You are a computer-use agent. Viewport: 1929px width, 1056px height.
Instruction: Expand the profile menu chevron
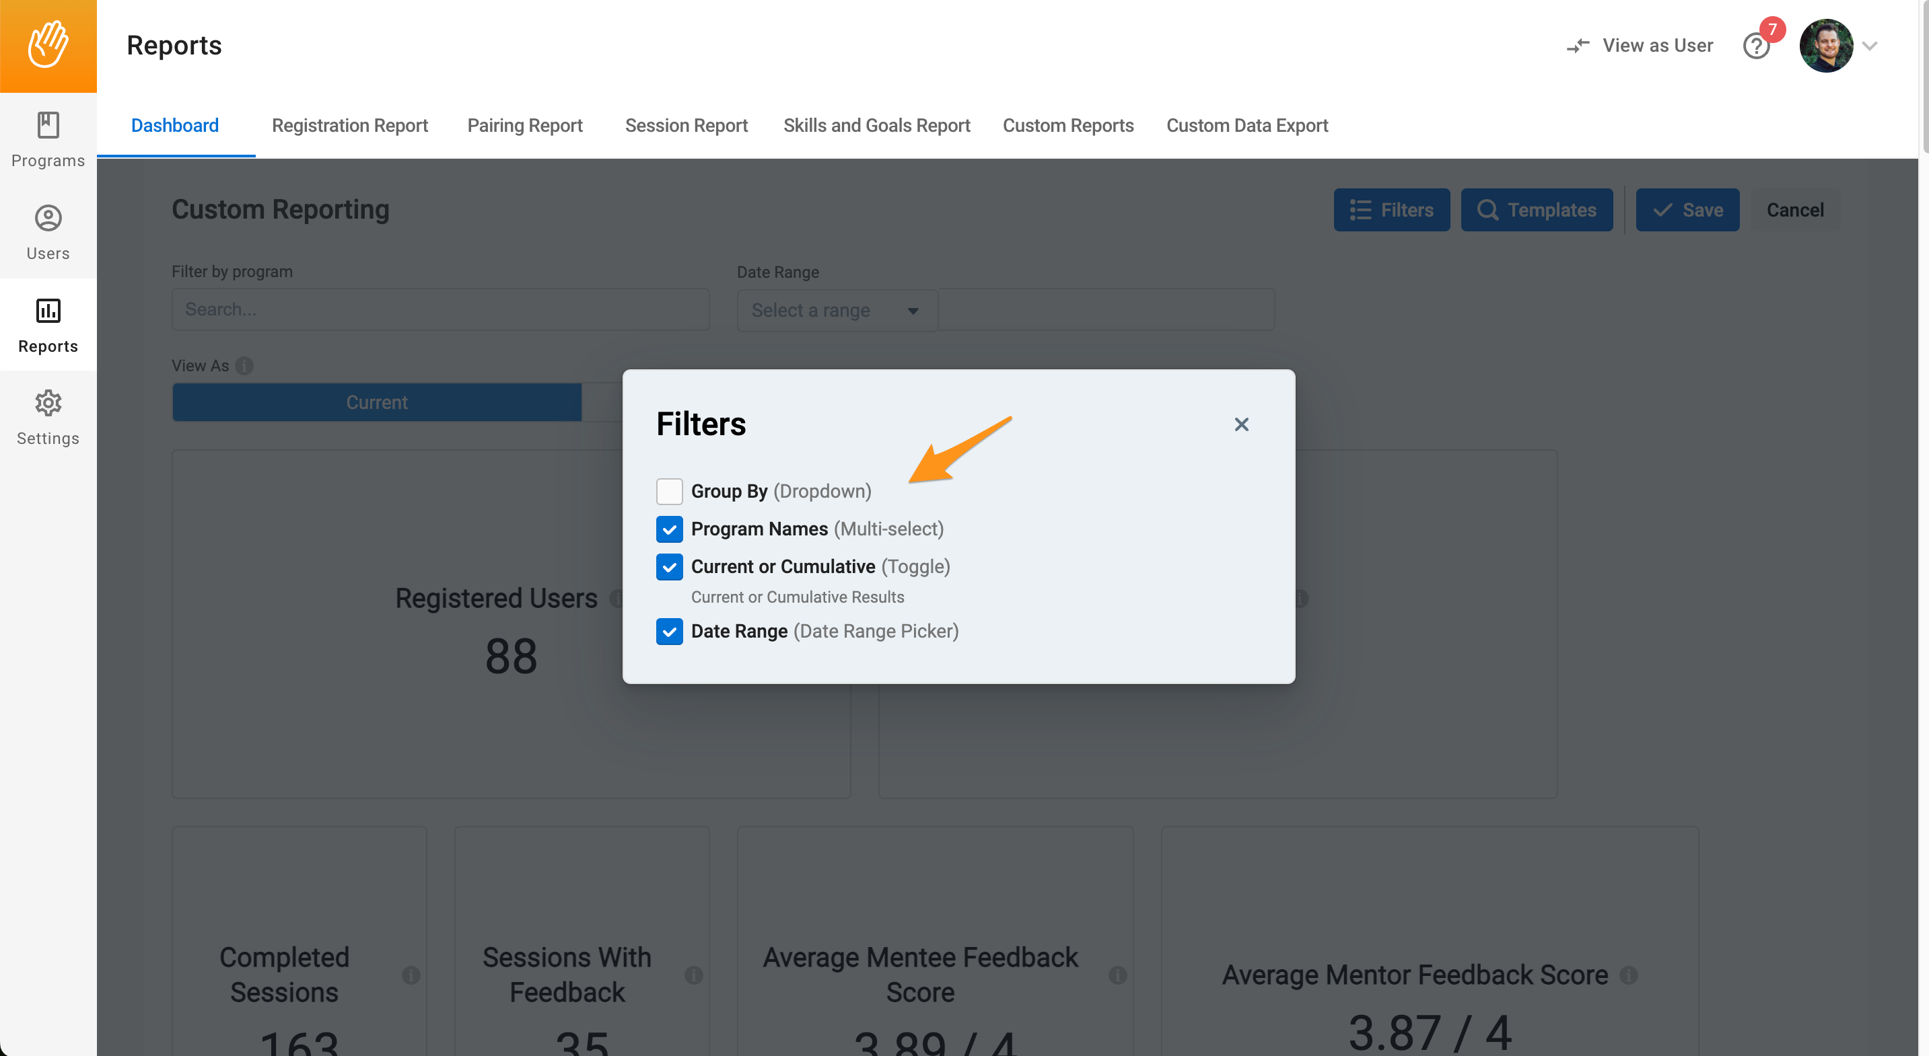tap(1870, 46)
